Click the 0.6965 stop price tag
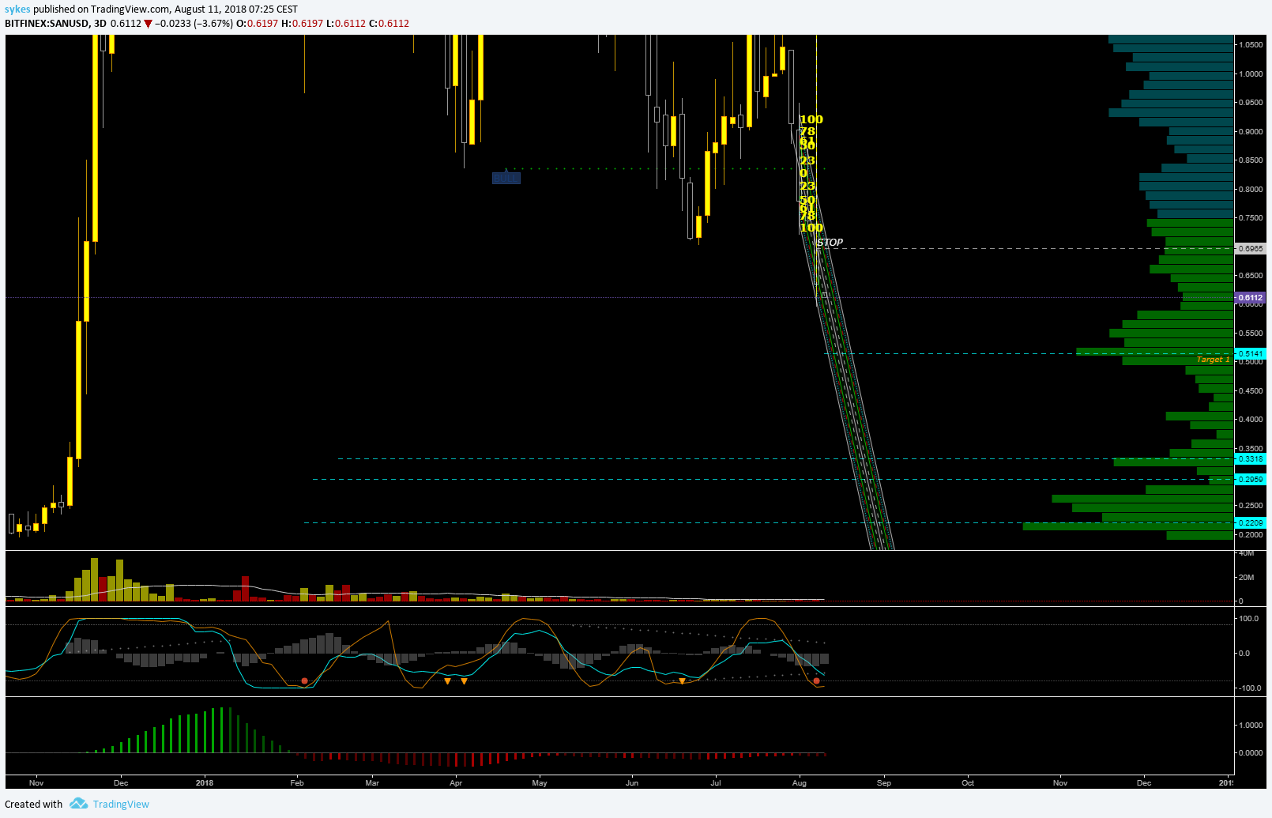1272x818 pixels. tap(1250, 248)
